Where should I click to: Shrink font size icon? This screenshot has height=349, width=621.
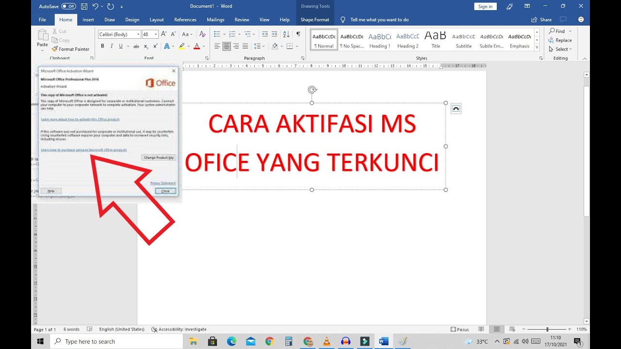click(x=173, y=34)
